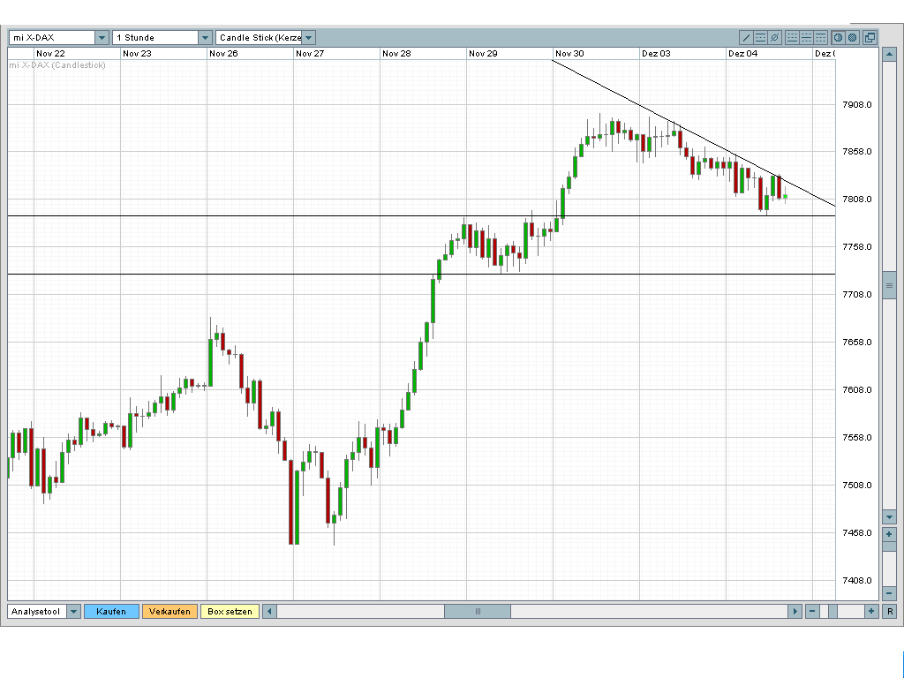Click the 7908.0 price axis label
904x678 pixels.
(856, 105)
